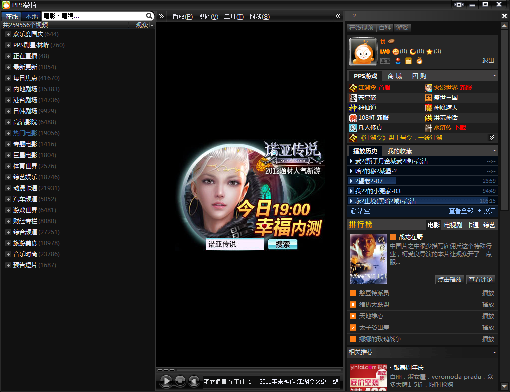The height and width of the screenshot is (392, 510).
Task: Click the 搜索 button in the ad
Action: coord(283,244)
